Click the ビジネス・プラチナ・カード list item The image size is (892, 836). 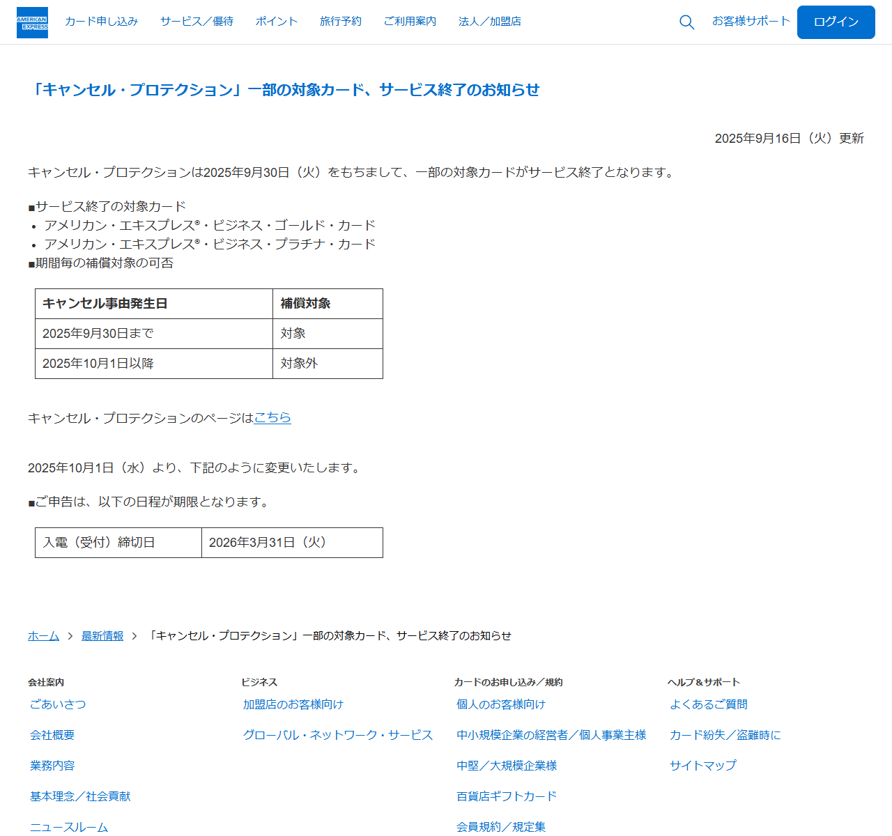click(210, 245)
